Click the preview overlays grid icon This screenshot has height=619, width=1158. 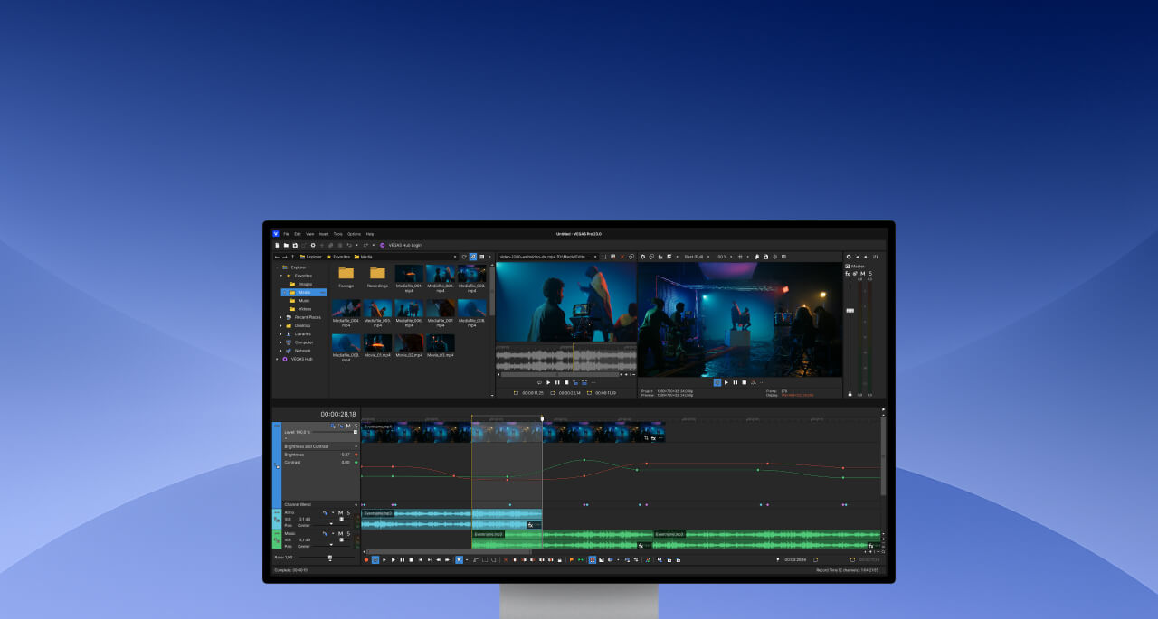740,257
